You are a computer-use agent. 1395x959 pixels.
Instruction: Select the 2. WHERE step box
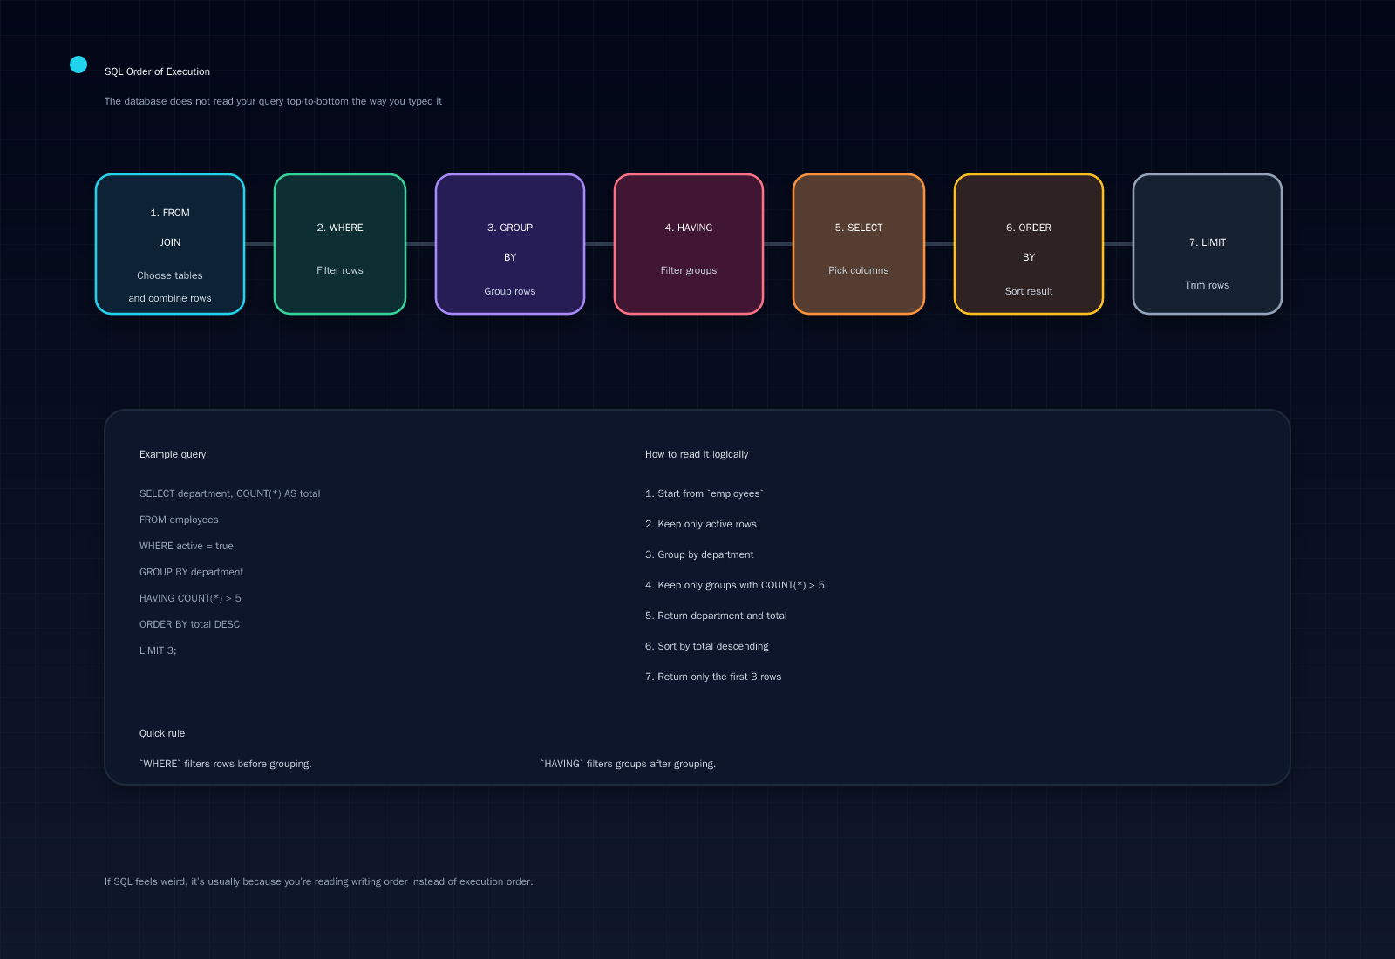tap(340, 244)
